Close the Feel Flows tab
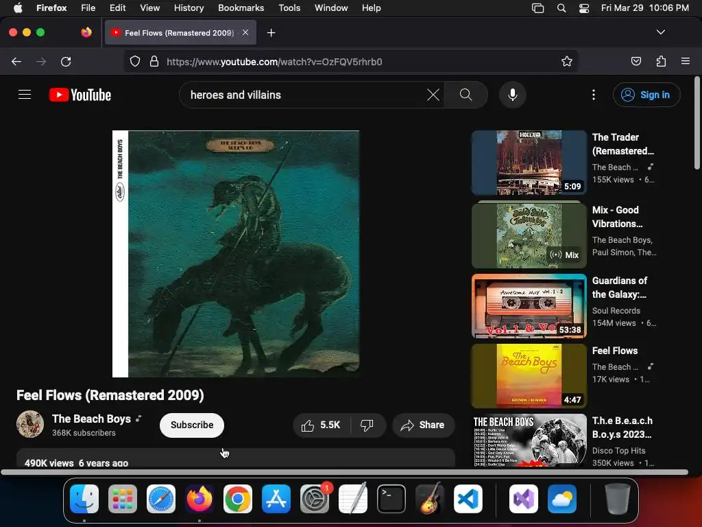Viewport: 702px width, 527px height. click(x=245, y=32)
